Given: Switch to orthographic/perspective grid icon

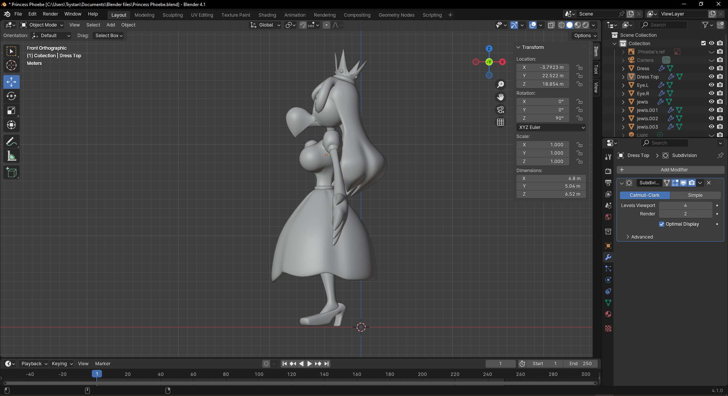Looking at the screenshot, I should [x=500, y=122].
